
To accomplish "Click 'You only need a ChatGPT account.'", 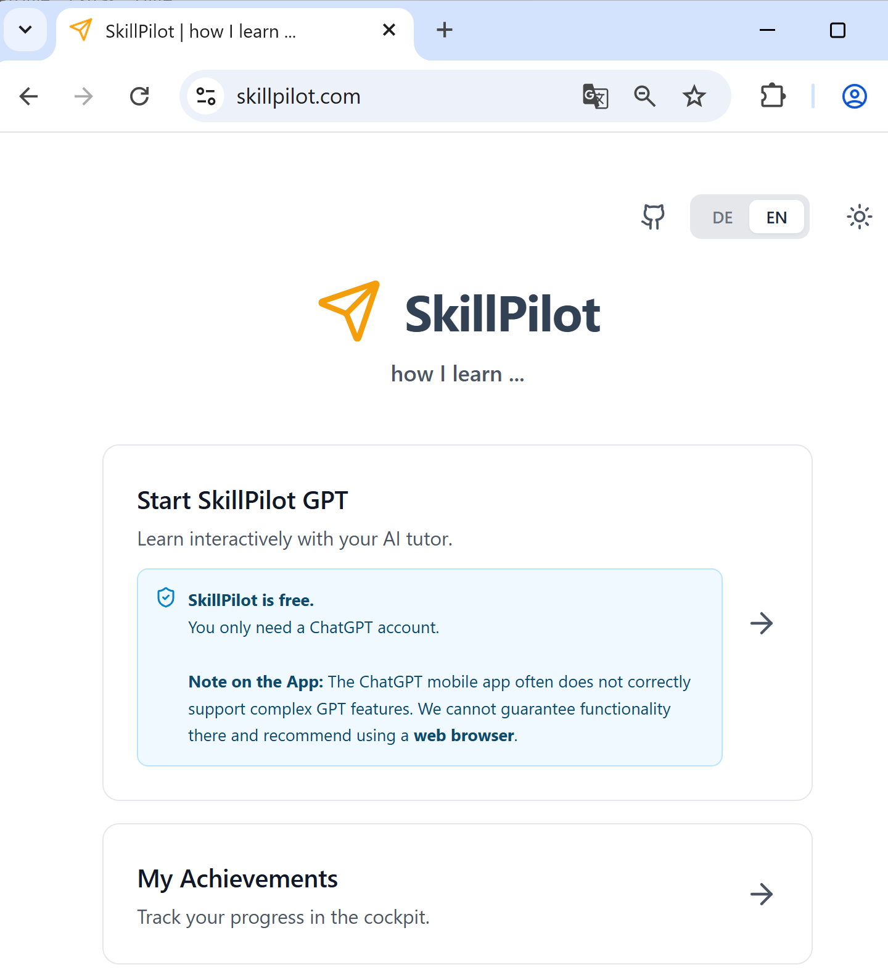I will [313, 628].
